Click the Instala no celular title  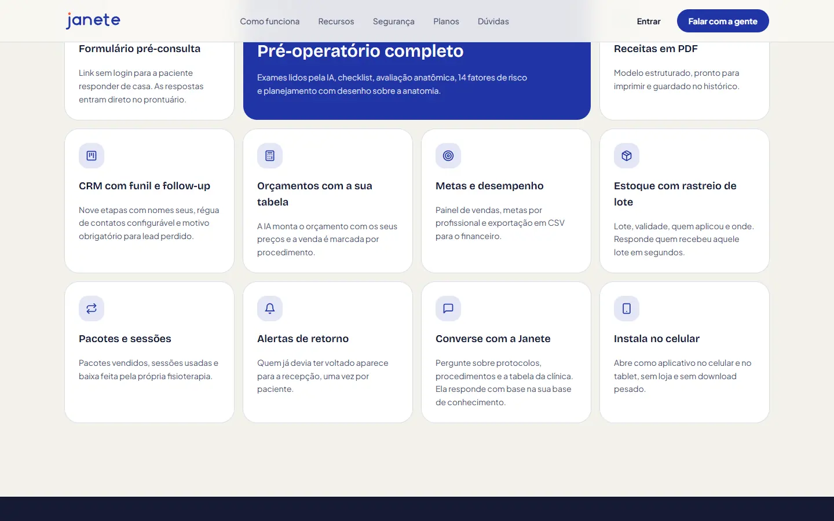(x=657, y=339)
